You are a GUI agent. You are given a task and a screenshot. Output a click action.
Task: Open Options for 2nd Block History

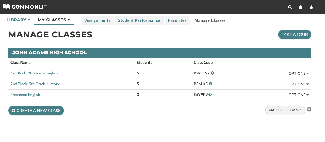click(299, 84)
